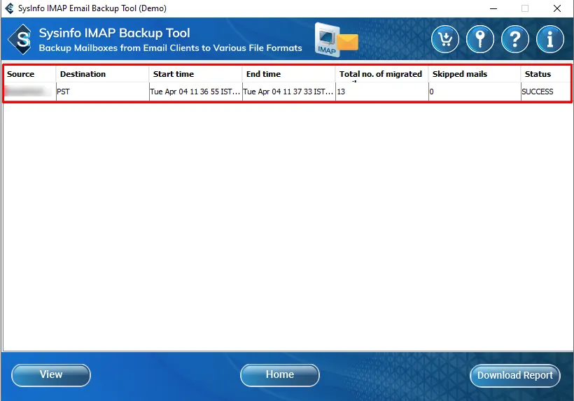Select the Source column header
Screen dimensions: 574x401
click(30, 74)
